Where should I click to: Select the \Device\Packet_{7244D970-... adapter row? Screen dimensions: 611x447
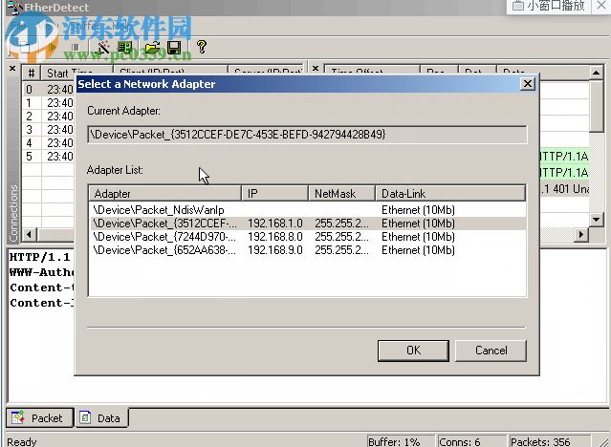[308, 237]
